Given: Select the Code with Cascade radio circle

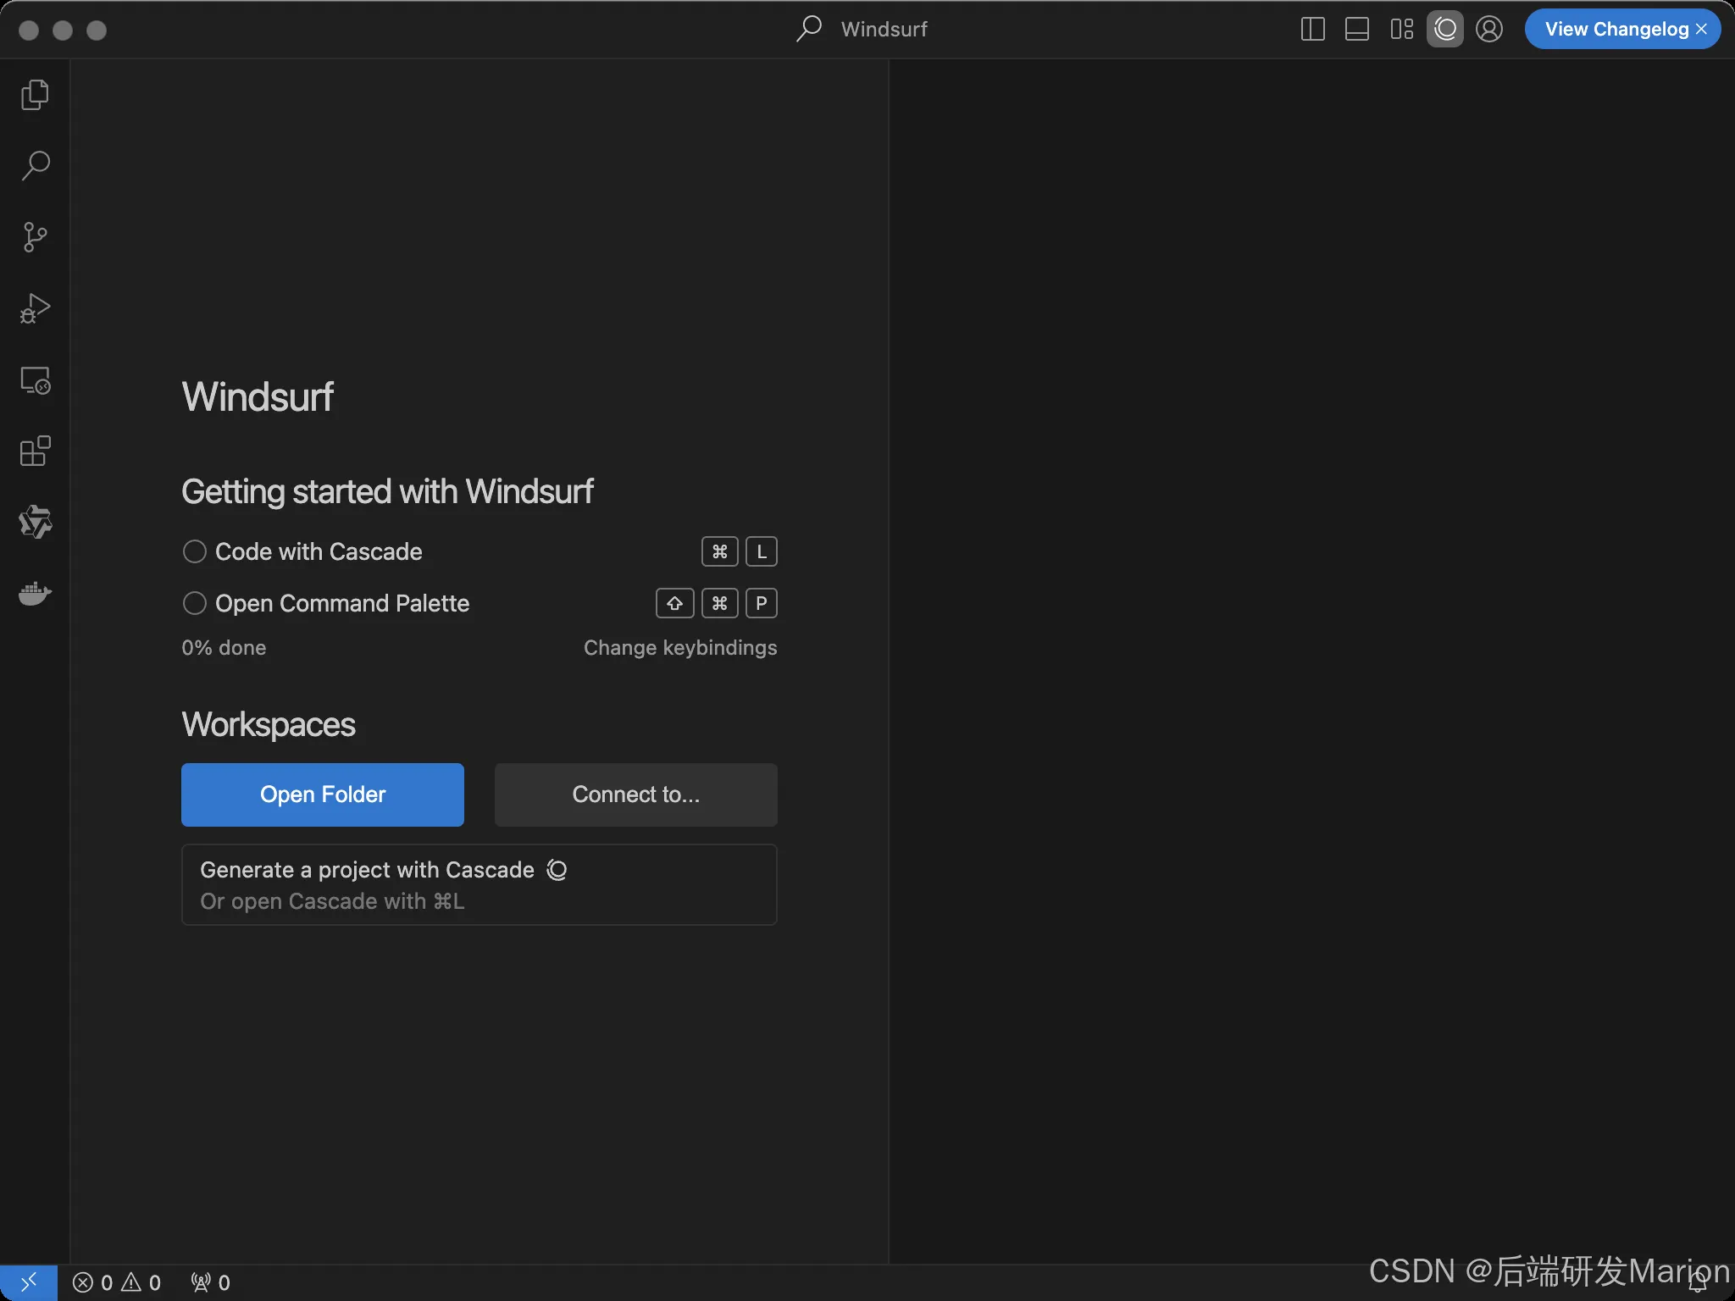Looking at the screenshot, I should pos(195,551).
